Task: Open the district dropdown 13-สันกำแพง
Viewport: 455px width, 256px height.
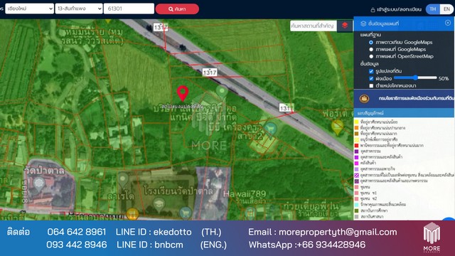Action: (79, 9)
